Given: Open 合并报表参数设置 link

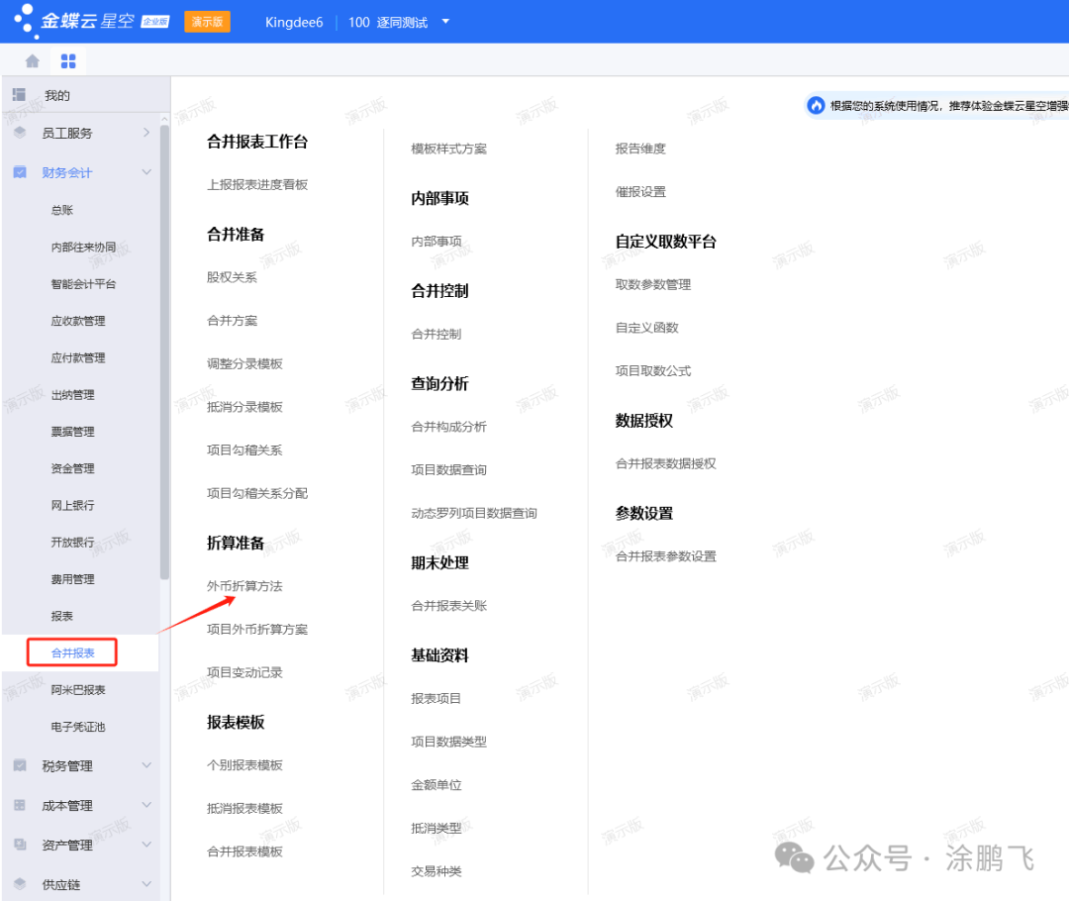Looking at the screenshot, I should 665,556.
